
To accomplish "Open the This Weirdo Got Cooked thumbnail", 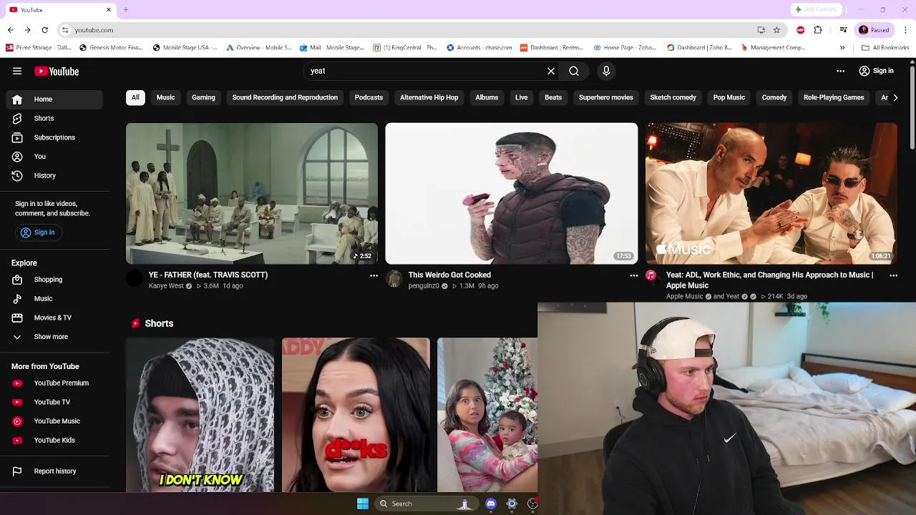I will [512, 194].
